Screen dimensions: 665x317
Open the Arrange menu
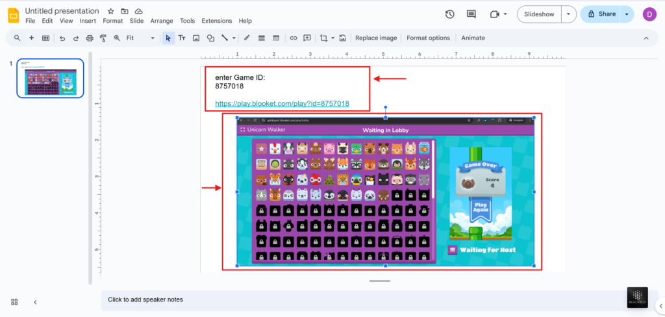click(x=162, y=21)
